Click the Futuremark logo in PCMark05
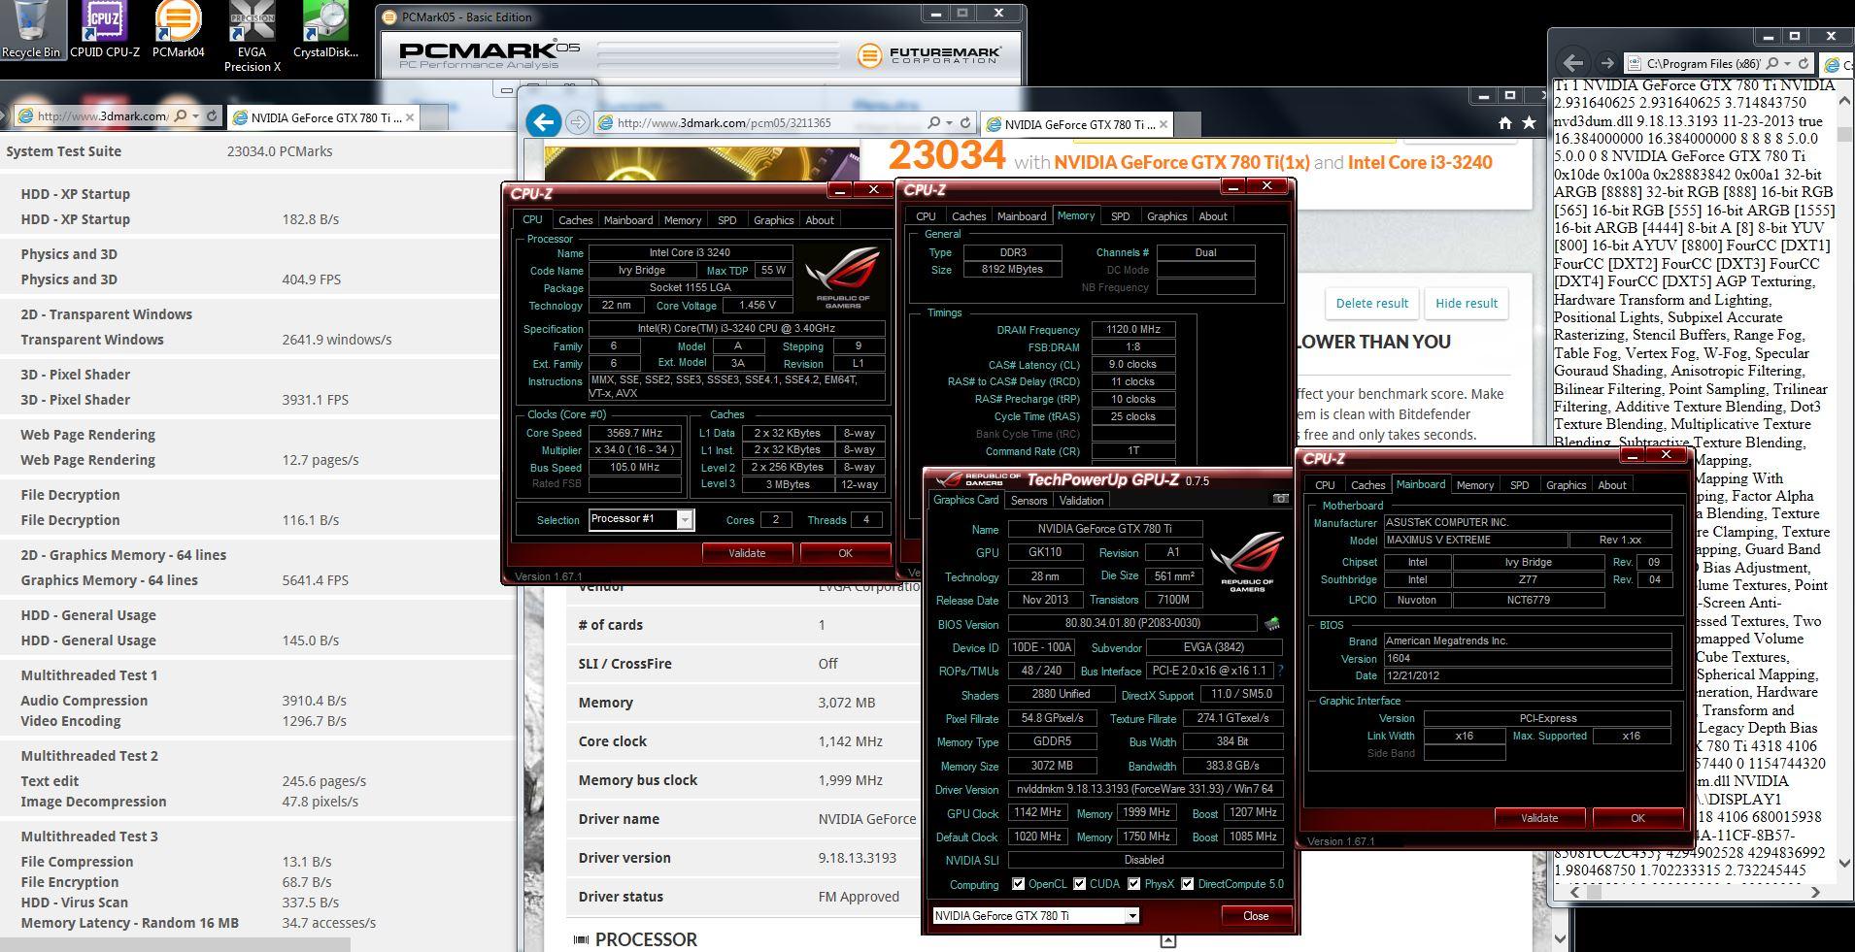 click(928, 54)
